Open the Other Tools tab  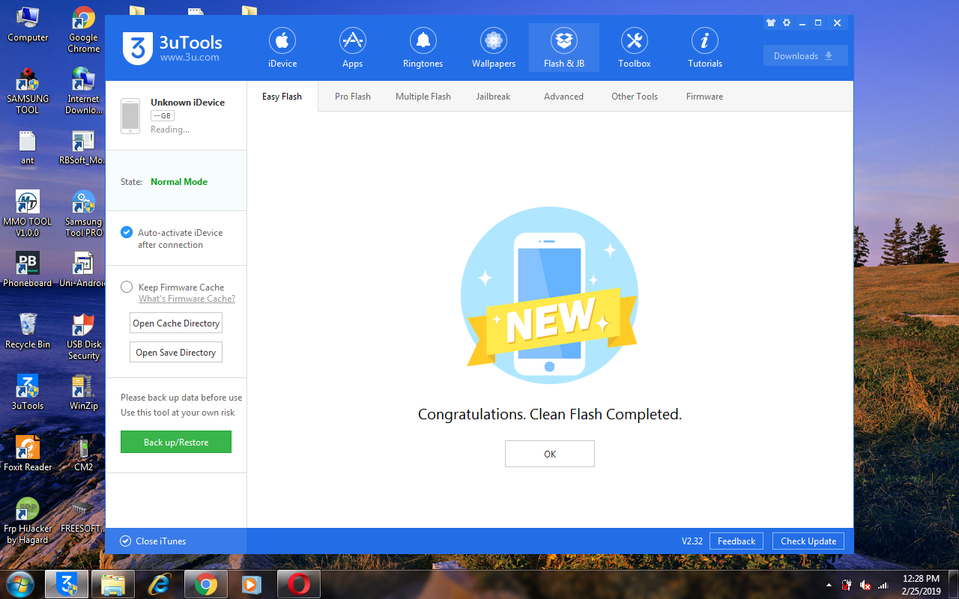point(635,97)
